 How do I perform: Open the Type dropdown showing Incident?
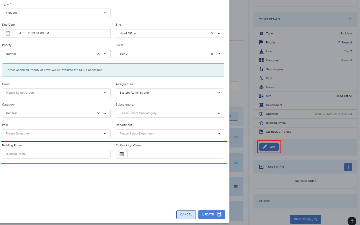click(56, 13)
